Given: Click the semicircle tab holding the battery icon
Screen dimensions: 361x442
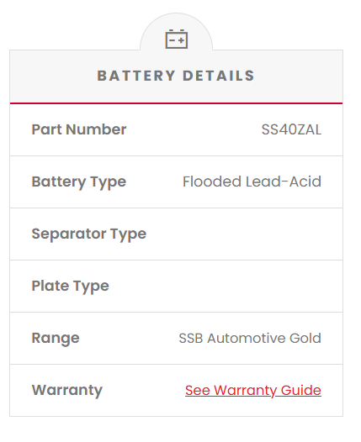Looking at the screenshot, I should click(x=176, y=32).
